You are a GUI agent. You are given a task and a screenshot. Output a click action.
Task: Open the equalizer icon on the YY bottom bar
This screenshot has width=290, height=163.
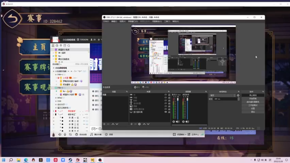70,134
